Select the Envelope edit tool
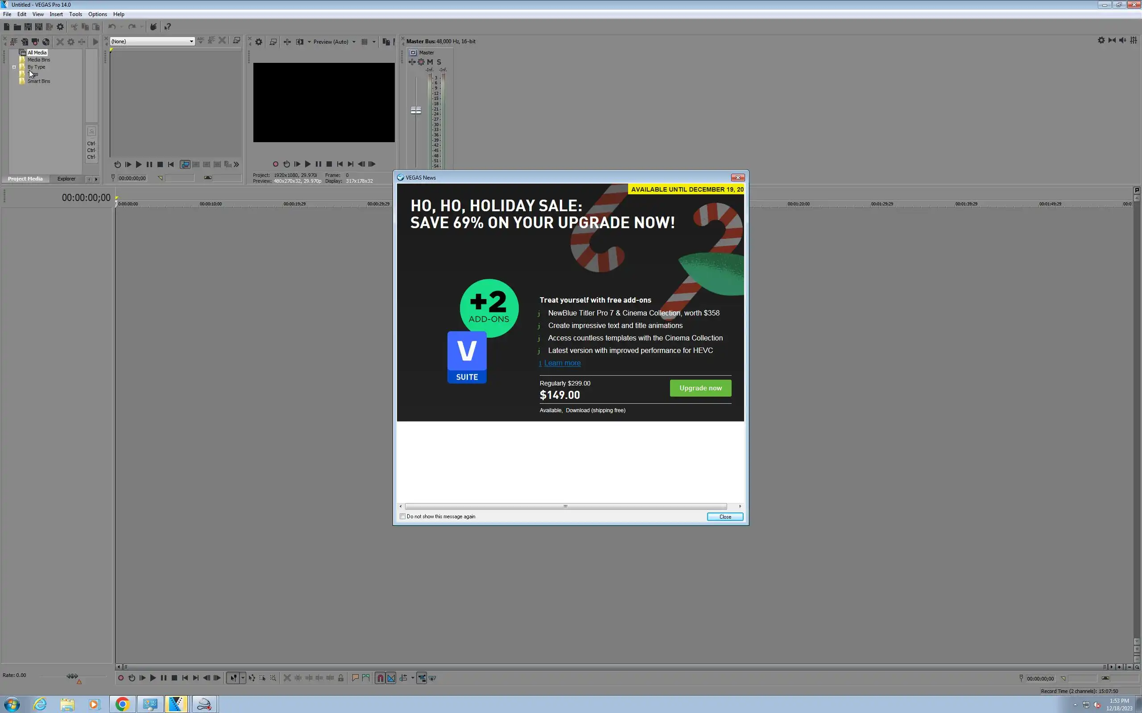 pyautogui.click(x=252, y=678)
